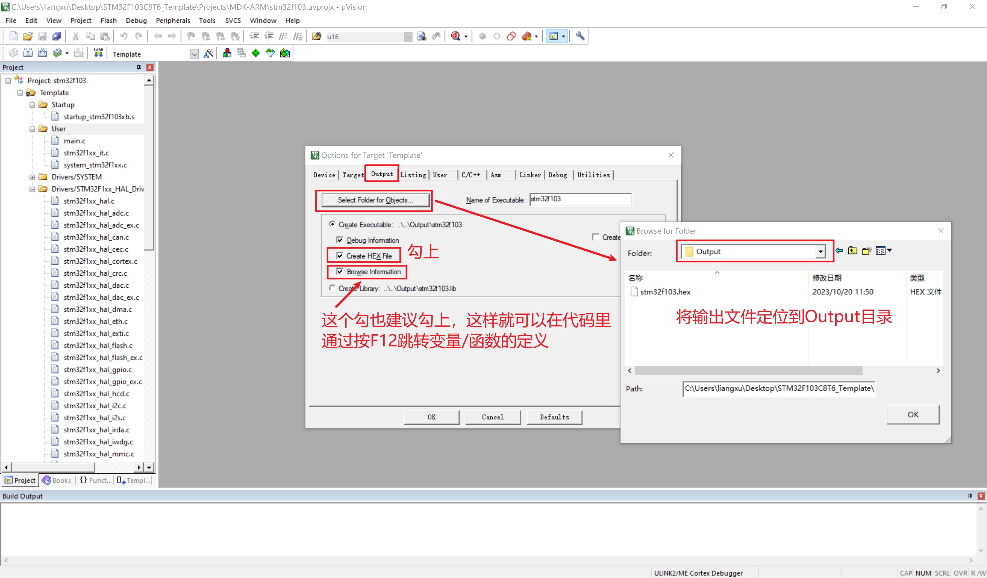The image size is (987, 578).
Task: Click the Manage Project Items blocks icon
Action: (x=227, y=53)
